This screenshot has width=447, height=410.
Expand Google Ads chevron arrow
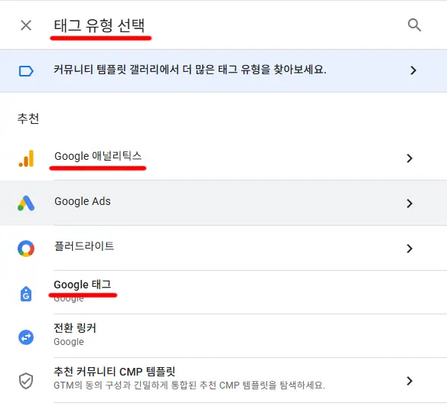(x=409, y=203)
